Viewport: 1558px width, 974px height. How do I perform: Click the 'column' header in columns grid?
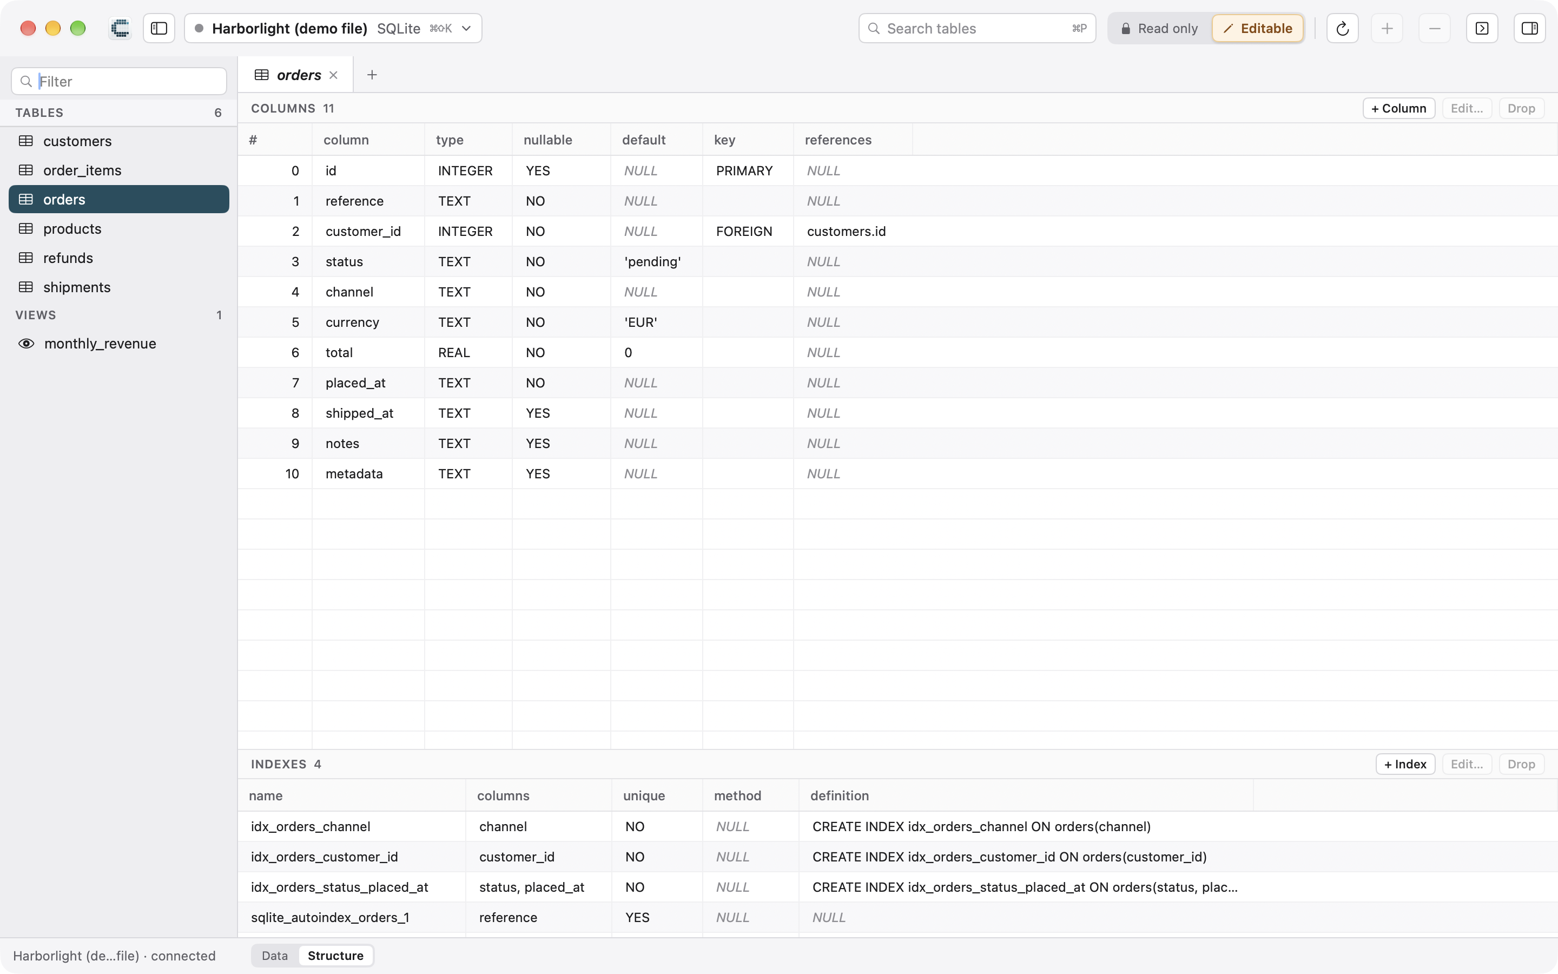(x=368, y=140)
